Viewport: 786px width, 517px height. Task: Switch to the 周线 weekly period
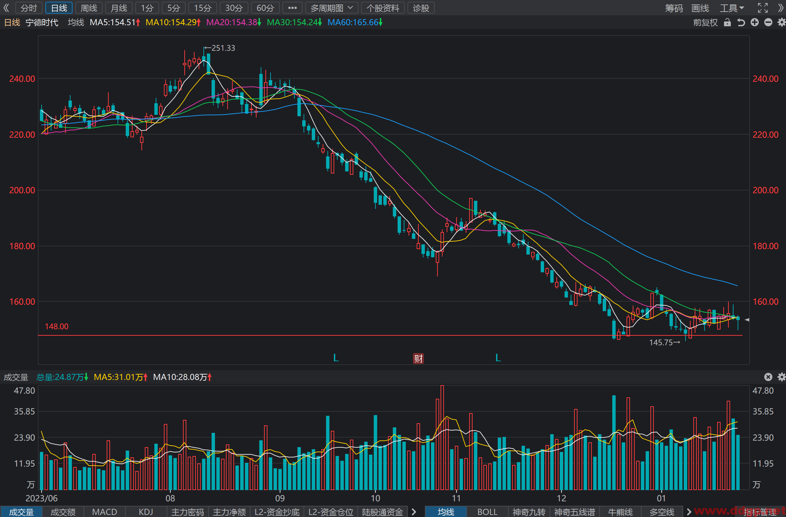pyautogui.click(x=89, y=8)
